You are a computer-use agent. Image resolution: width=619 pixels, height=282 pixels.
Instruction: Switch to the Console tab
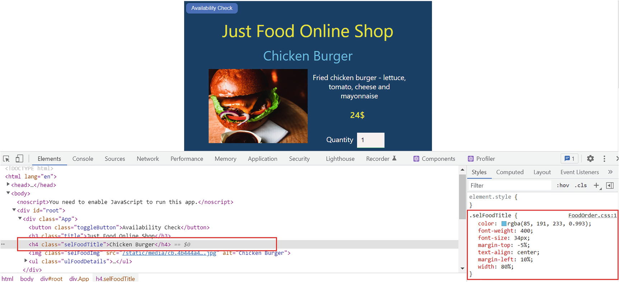click(x=83, y=159)
